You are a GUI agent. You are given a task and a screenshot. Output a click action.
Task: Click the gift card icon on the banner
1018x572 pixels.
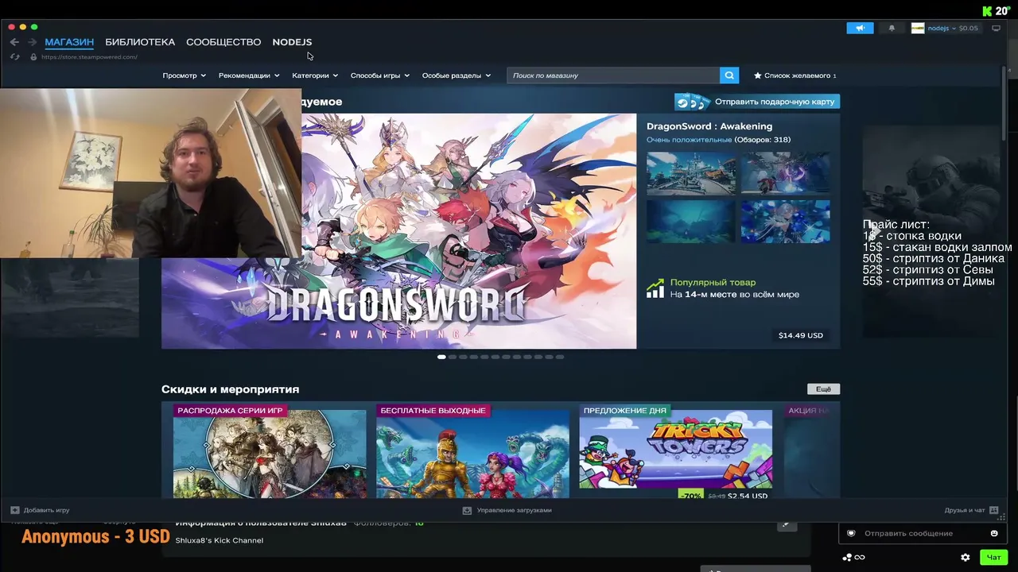point(692,102)
